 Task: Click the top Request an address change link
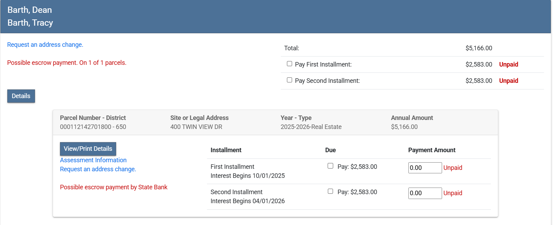coord(45,45)
